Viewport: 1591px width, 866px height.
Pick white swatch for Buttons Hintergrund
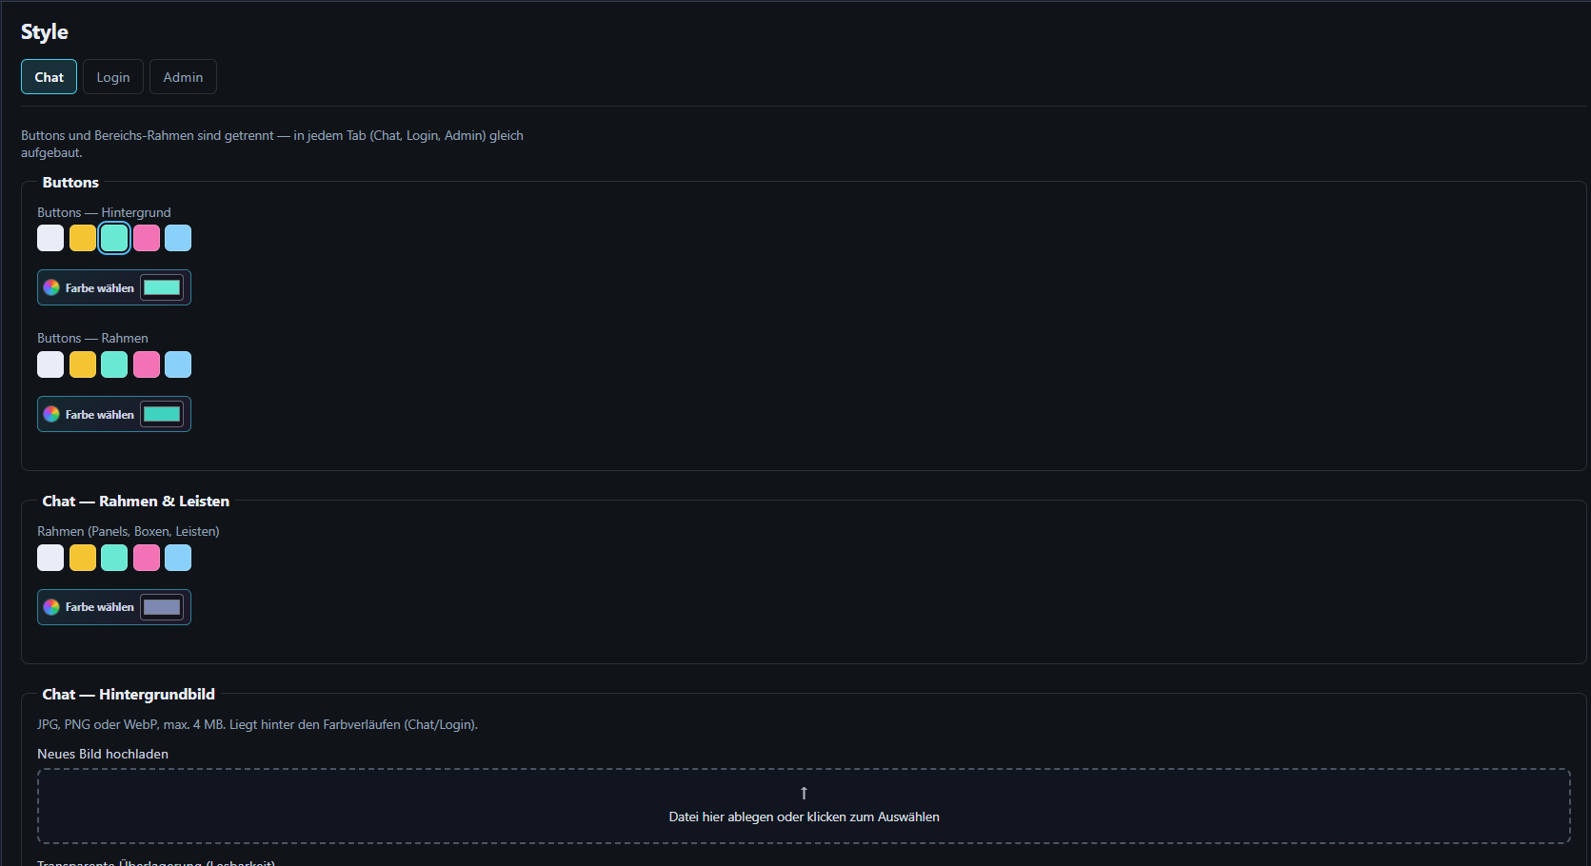pyautogui.click(x=50, y=238)
